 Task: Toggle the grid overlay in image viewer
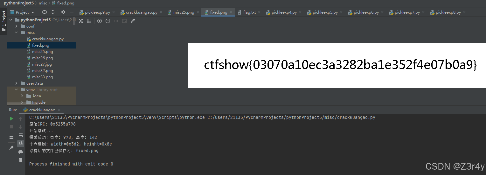tap(89, 21)
